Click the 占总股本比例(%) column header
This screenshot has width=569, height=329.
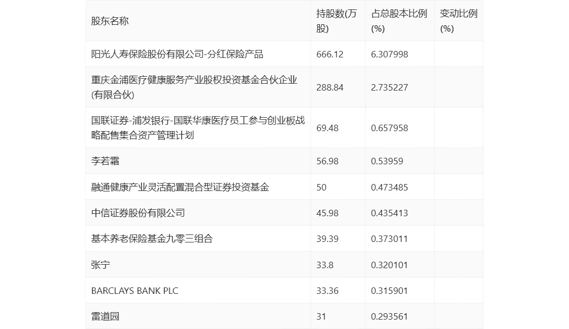(399, 21)
